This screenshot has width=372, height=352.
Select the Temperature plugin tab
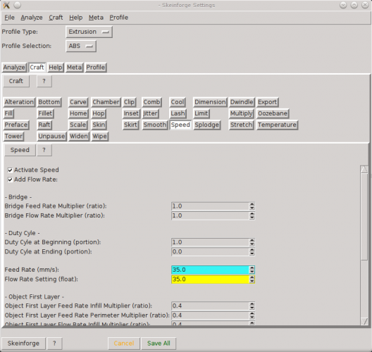278,125
